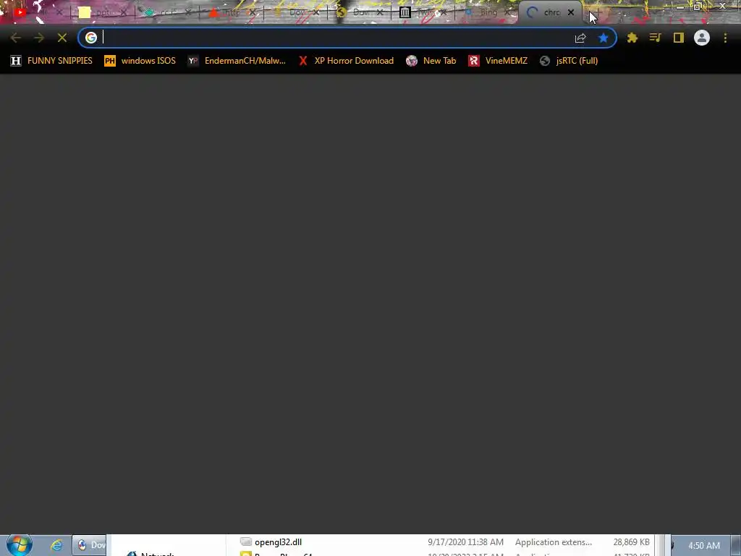This screenshot has width=741, height=556.
Task: Click the Chrome 'Dow' taskbar button
Action: pyautogui.click(x=89, y=545)
